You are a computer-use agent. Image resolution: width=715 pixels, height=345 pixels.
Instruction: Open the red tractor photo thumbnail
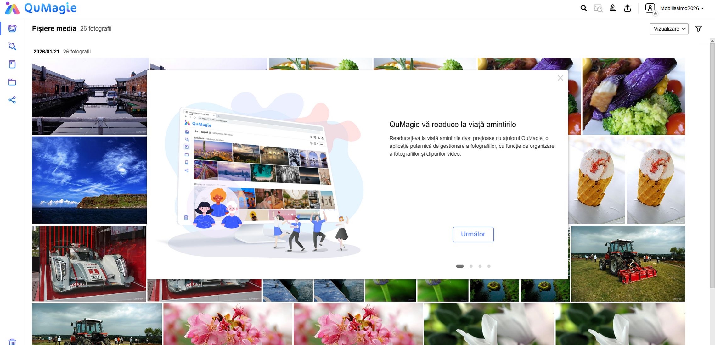pos(628,264)
